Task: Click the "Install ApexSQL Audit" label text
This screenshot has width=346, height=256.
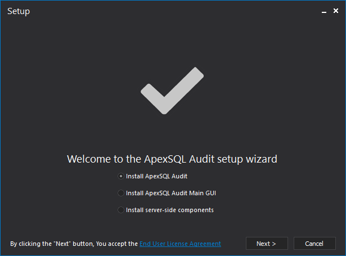Action: pyautogui.click(x=156, y=176)
